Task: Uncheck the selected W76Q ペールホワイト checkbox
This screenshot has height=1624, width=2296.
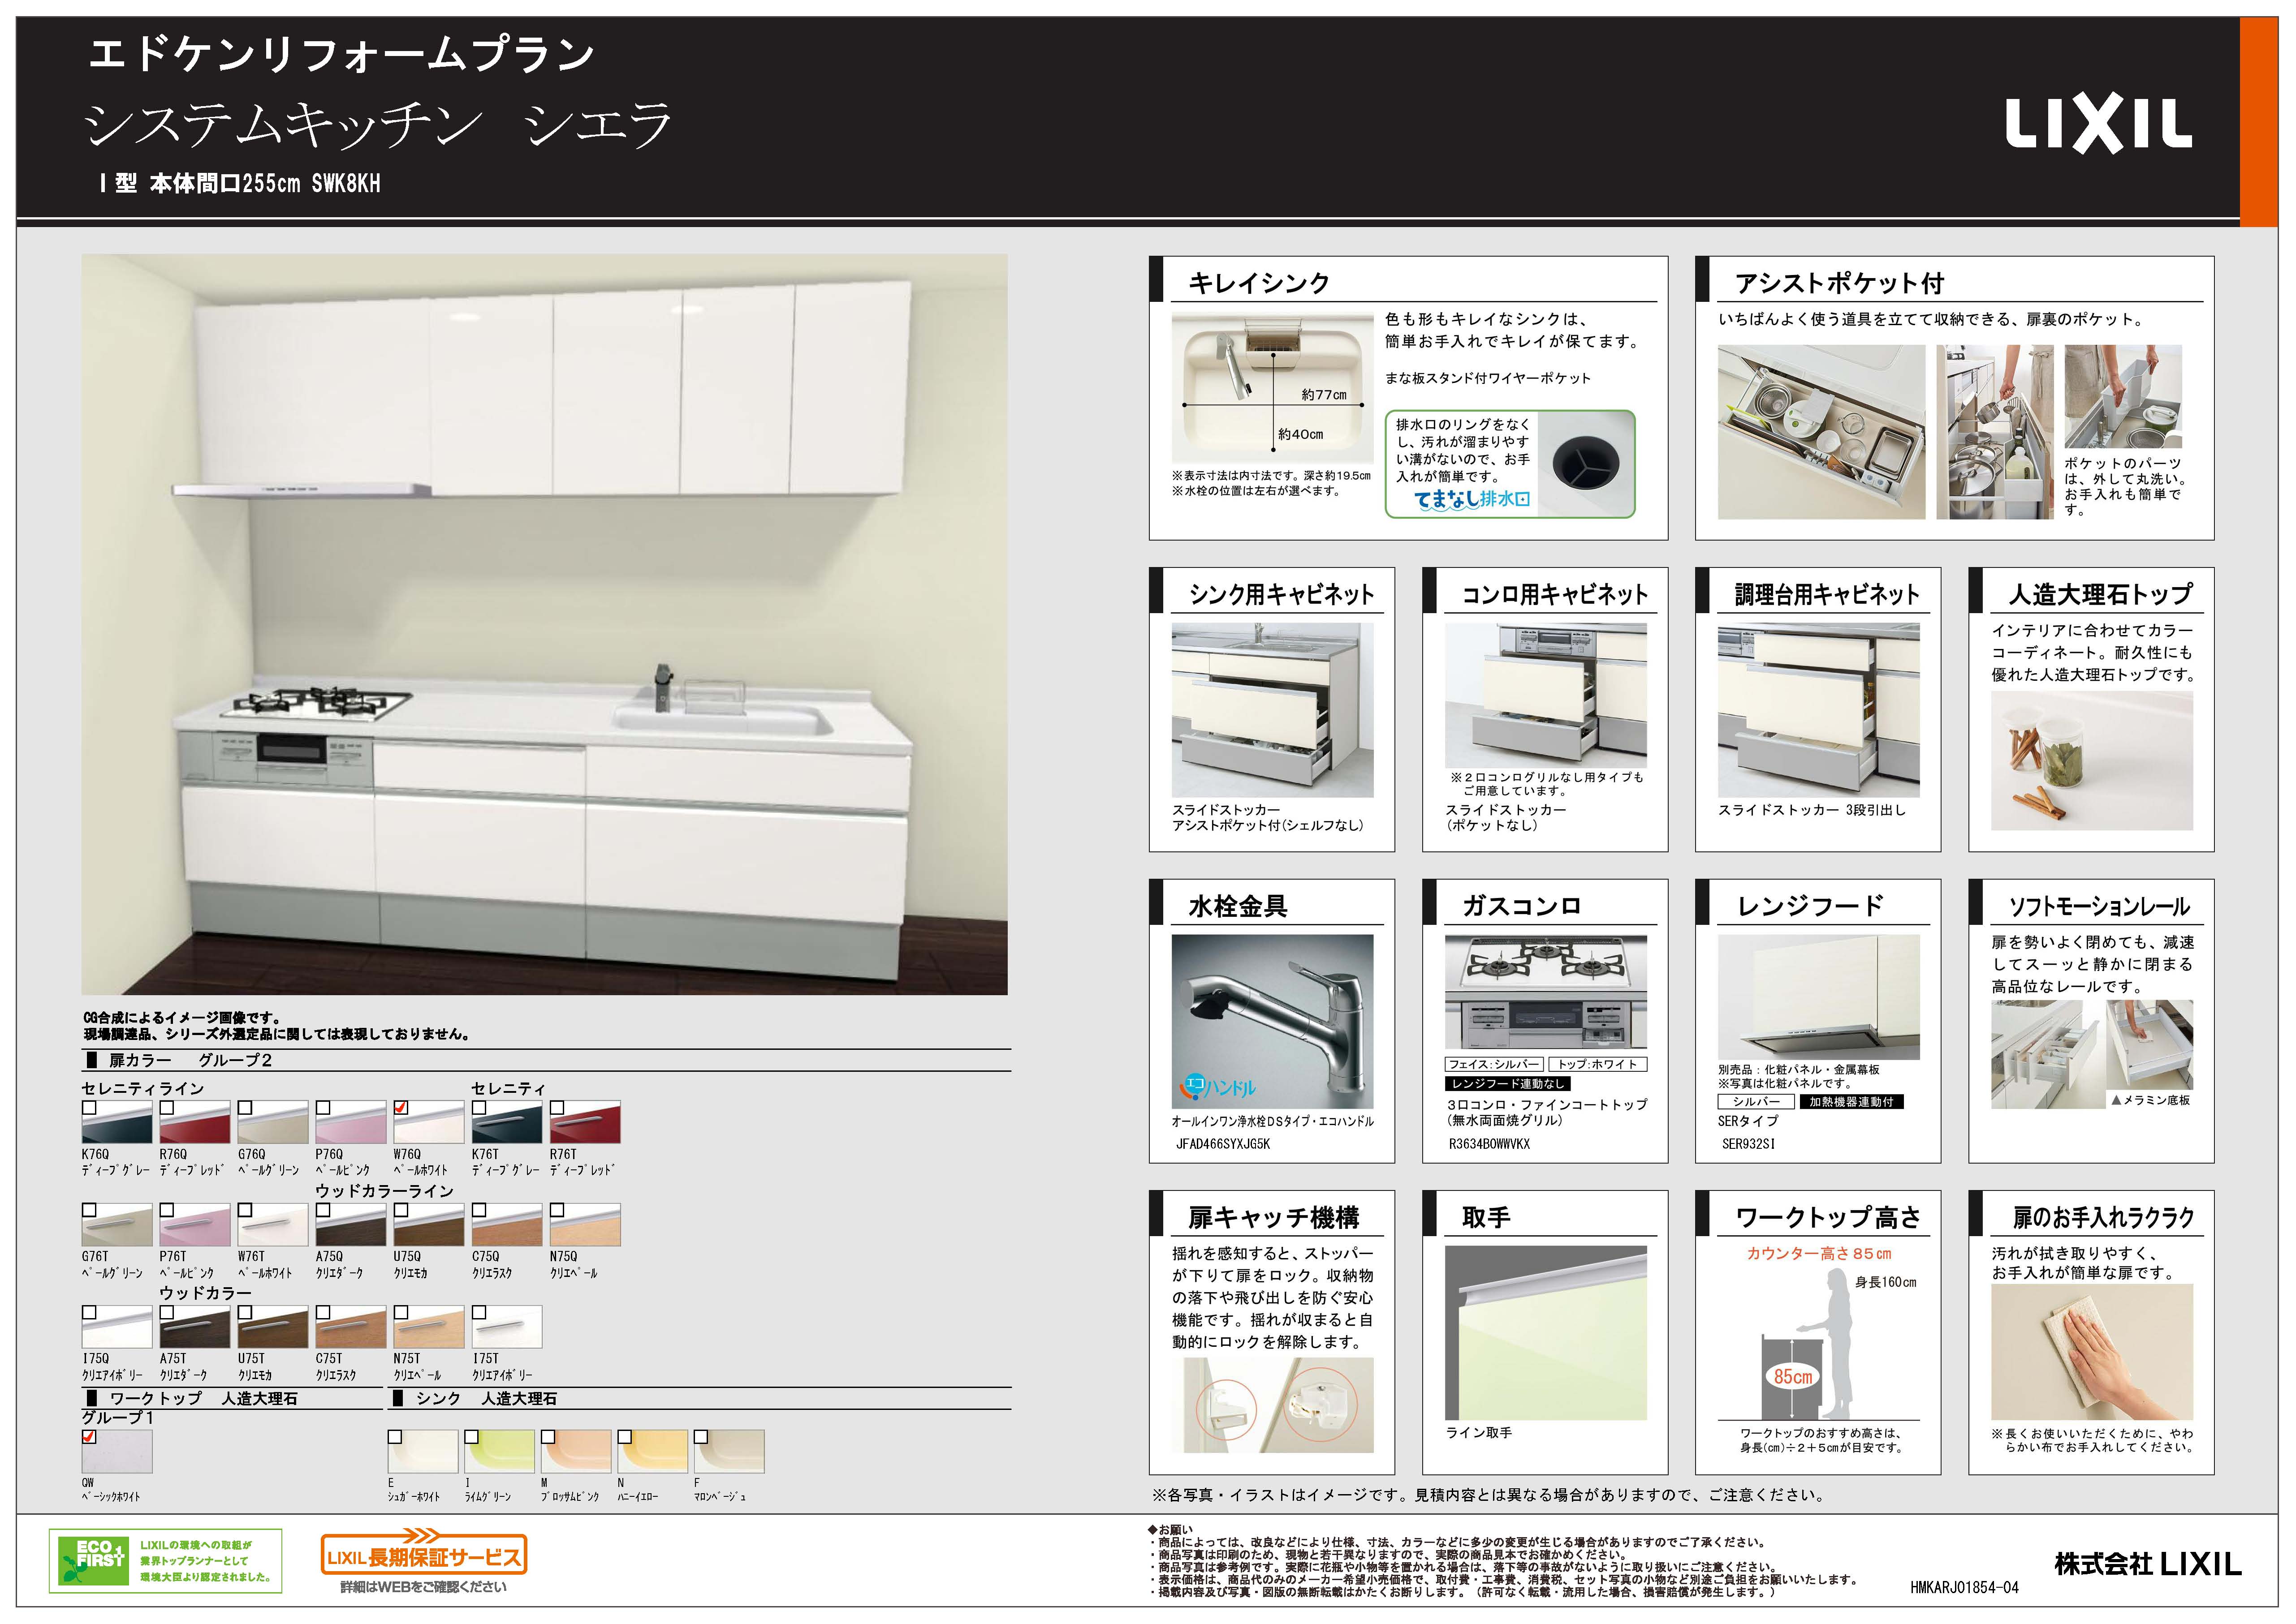Action: point(401,1108)
